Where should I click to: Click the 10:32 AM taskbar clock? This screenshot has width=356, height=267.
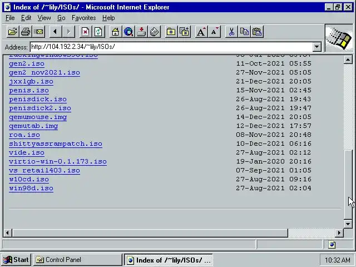pyautogui.click(x=338, y=260)
